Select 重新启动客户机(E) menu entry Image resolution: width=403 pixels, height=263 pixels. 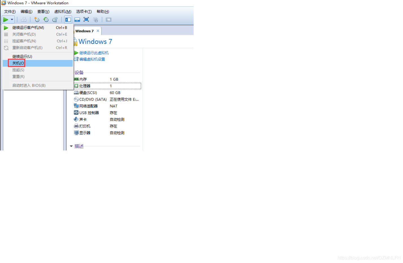click(38, 48)
